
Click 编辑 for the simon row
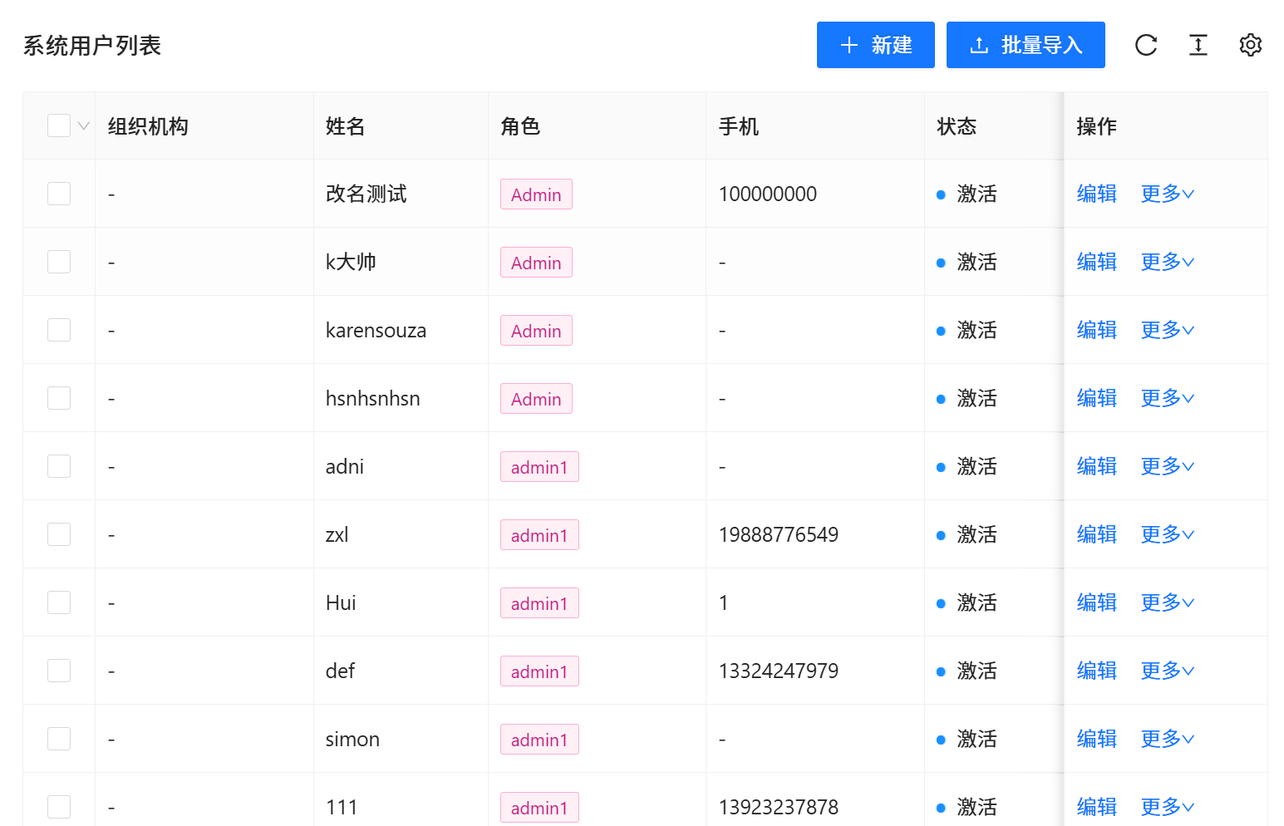(x=1097, y=739)
